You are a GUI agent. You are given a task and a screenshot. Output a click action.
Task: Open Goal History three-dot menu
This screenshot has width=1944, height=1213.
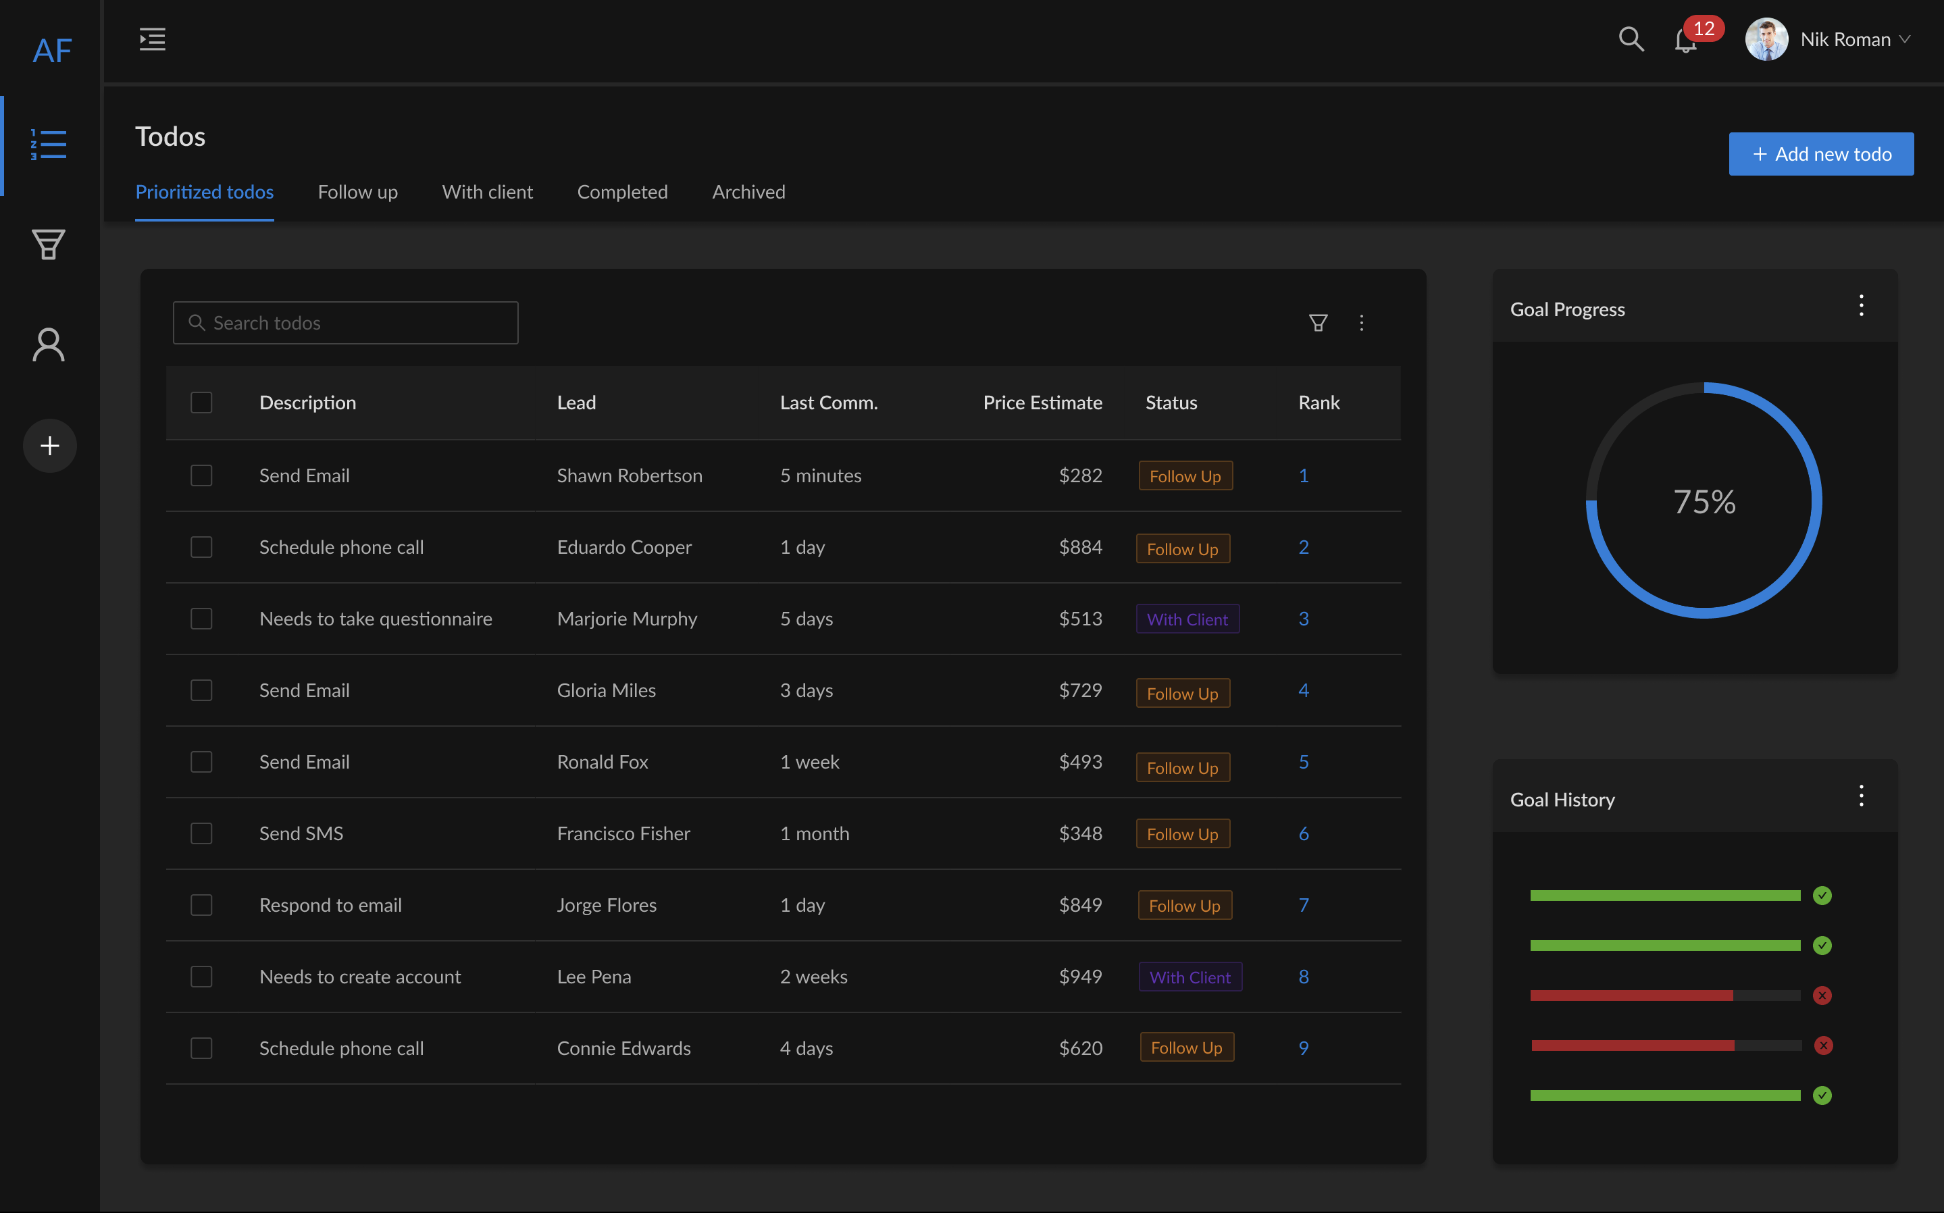pyautogui.click(x=1862, y=796)
